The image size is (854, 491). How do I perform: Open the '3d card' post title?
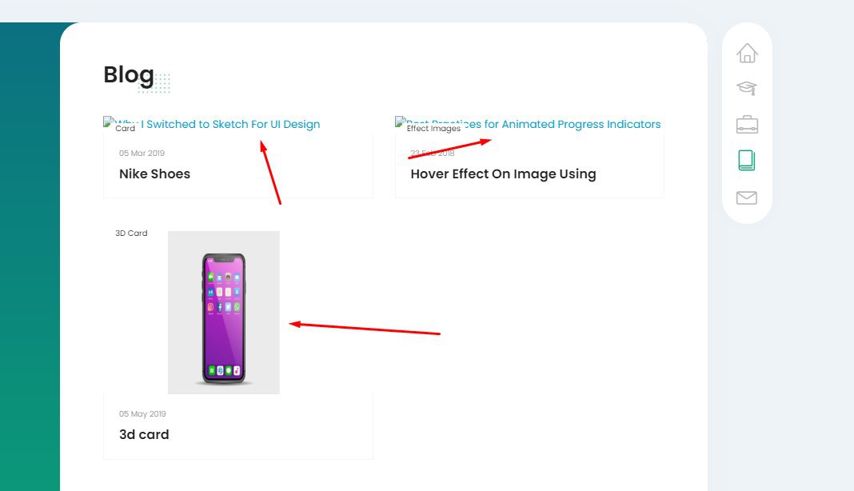click(144, 434)
